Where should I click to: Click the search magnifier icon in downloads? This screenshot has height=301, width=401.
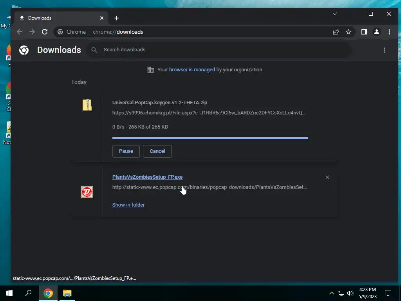coord(94,50)
